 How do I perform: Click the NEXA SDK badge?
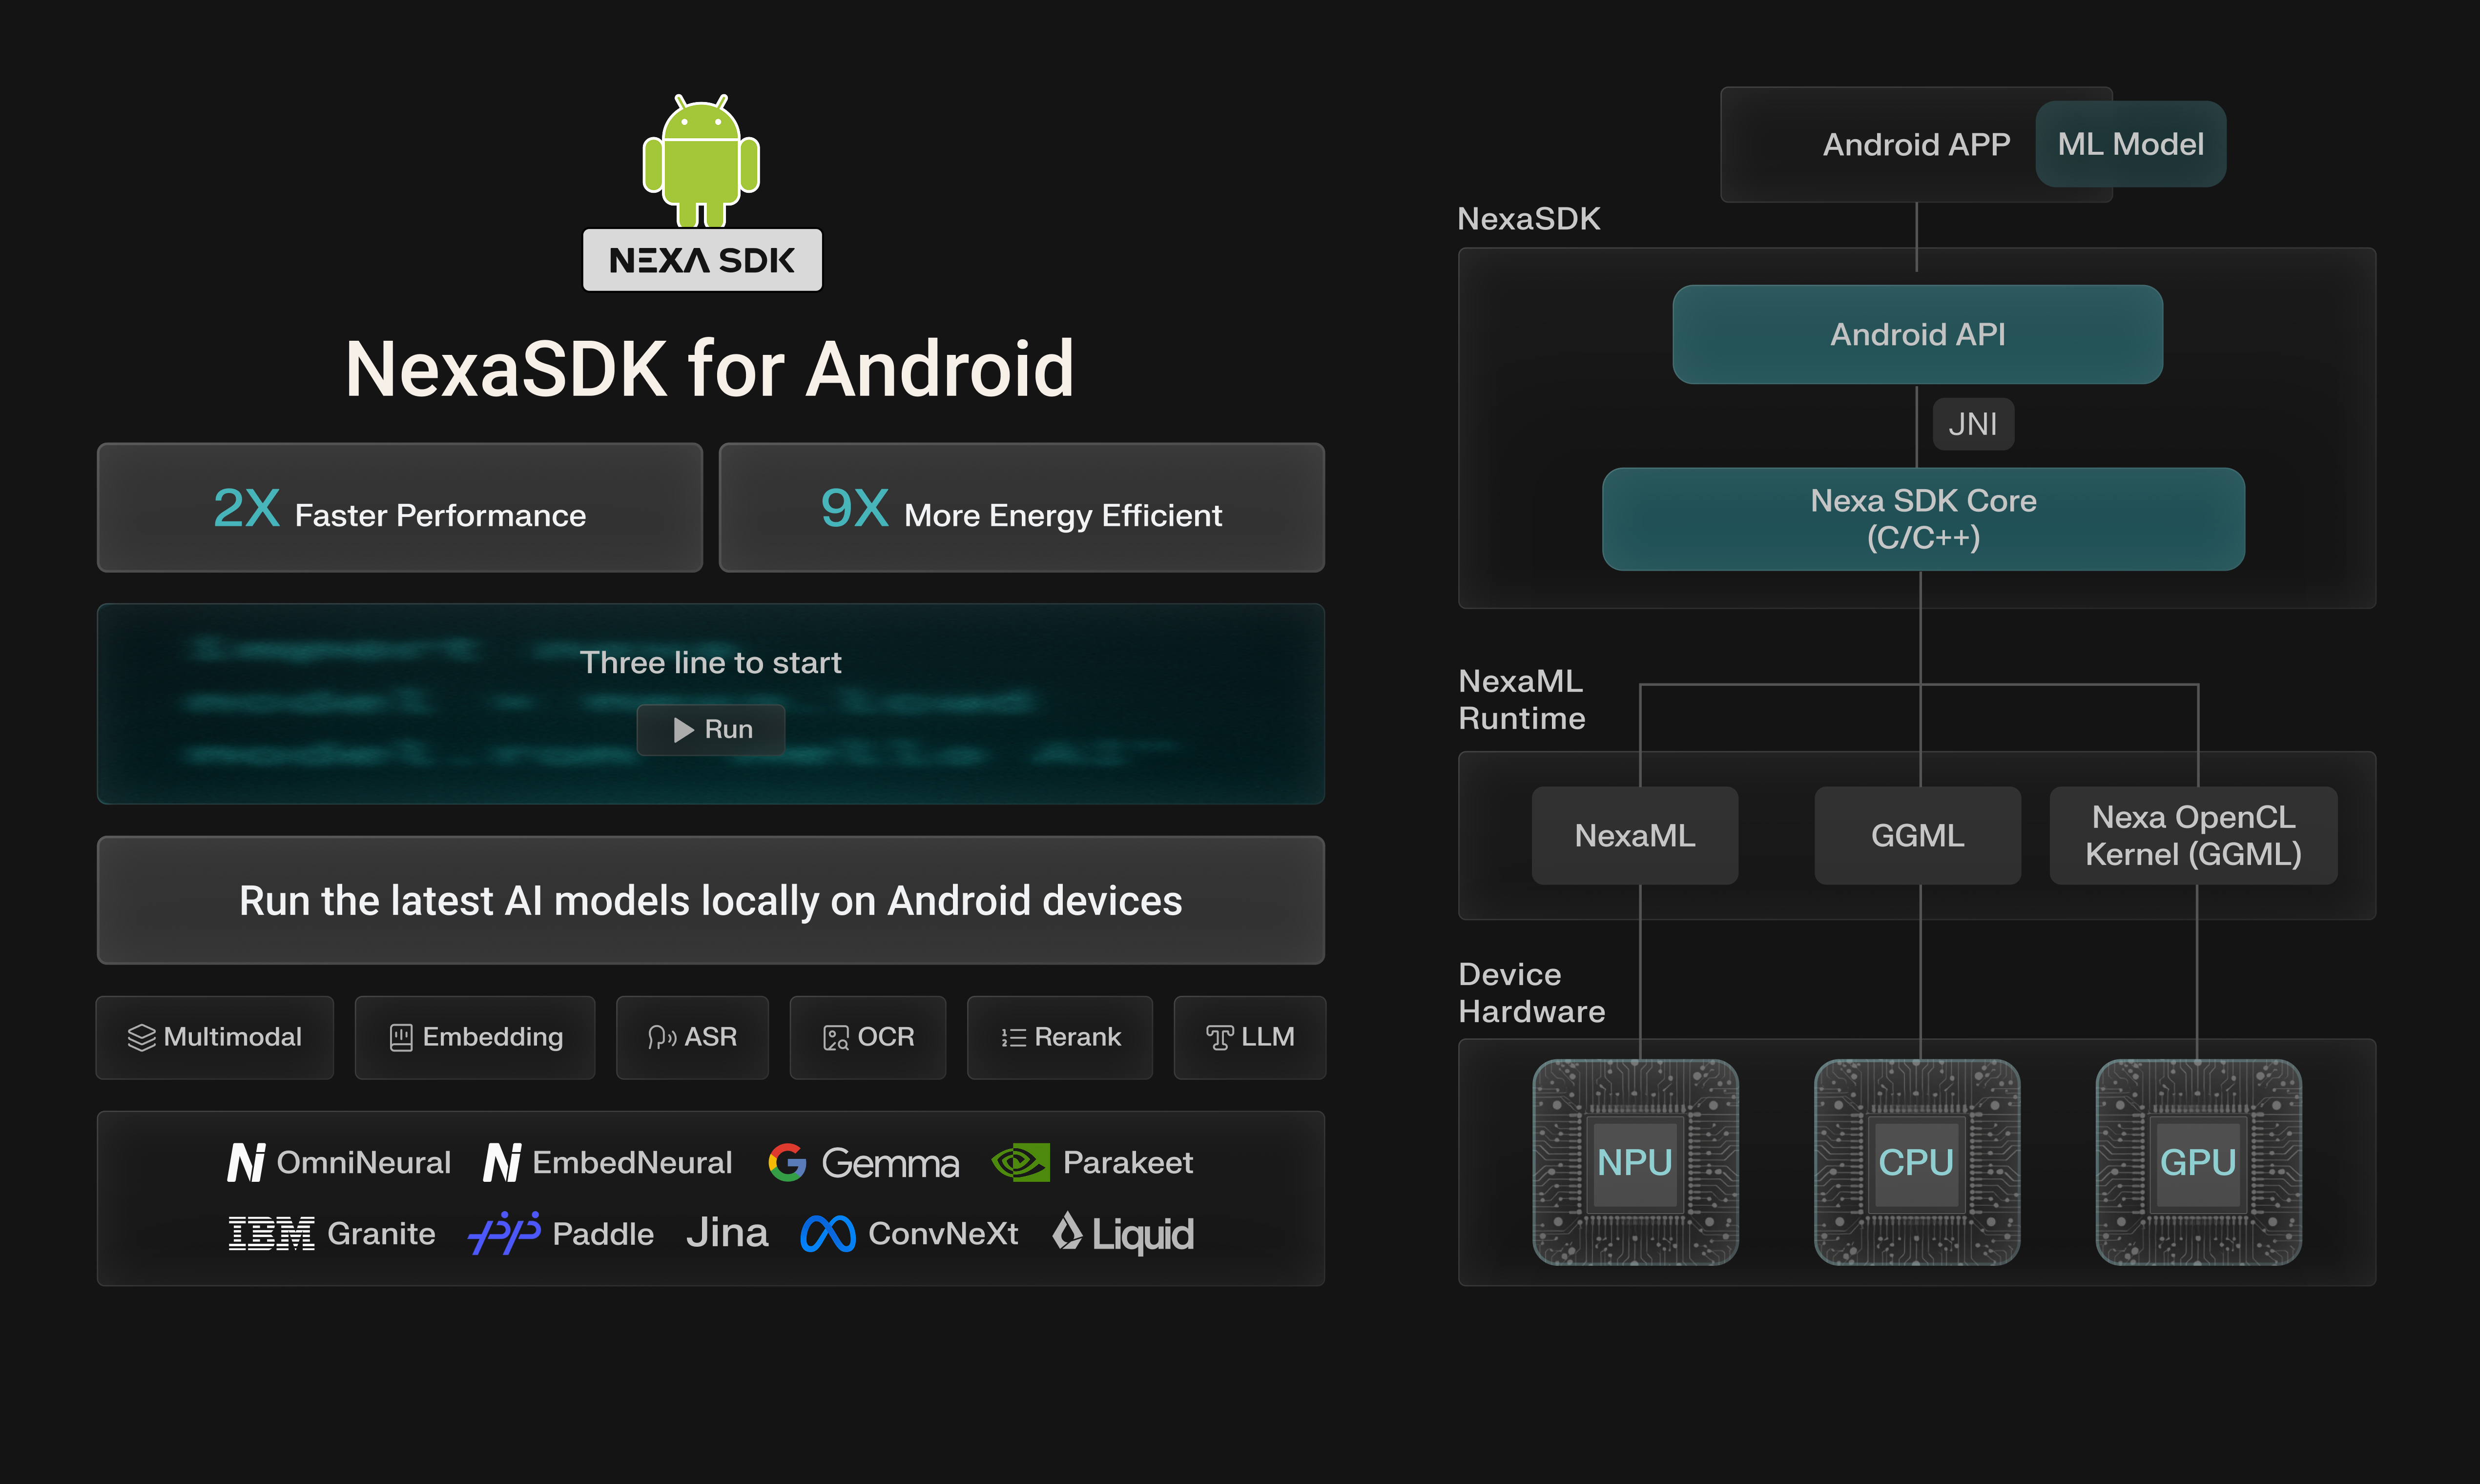click(701, 259)
